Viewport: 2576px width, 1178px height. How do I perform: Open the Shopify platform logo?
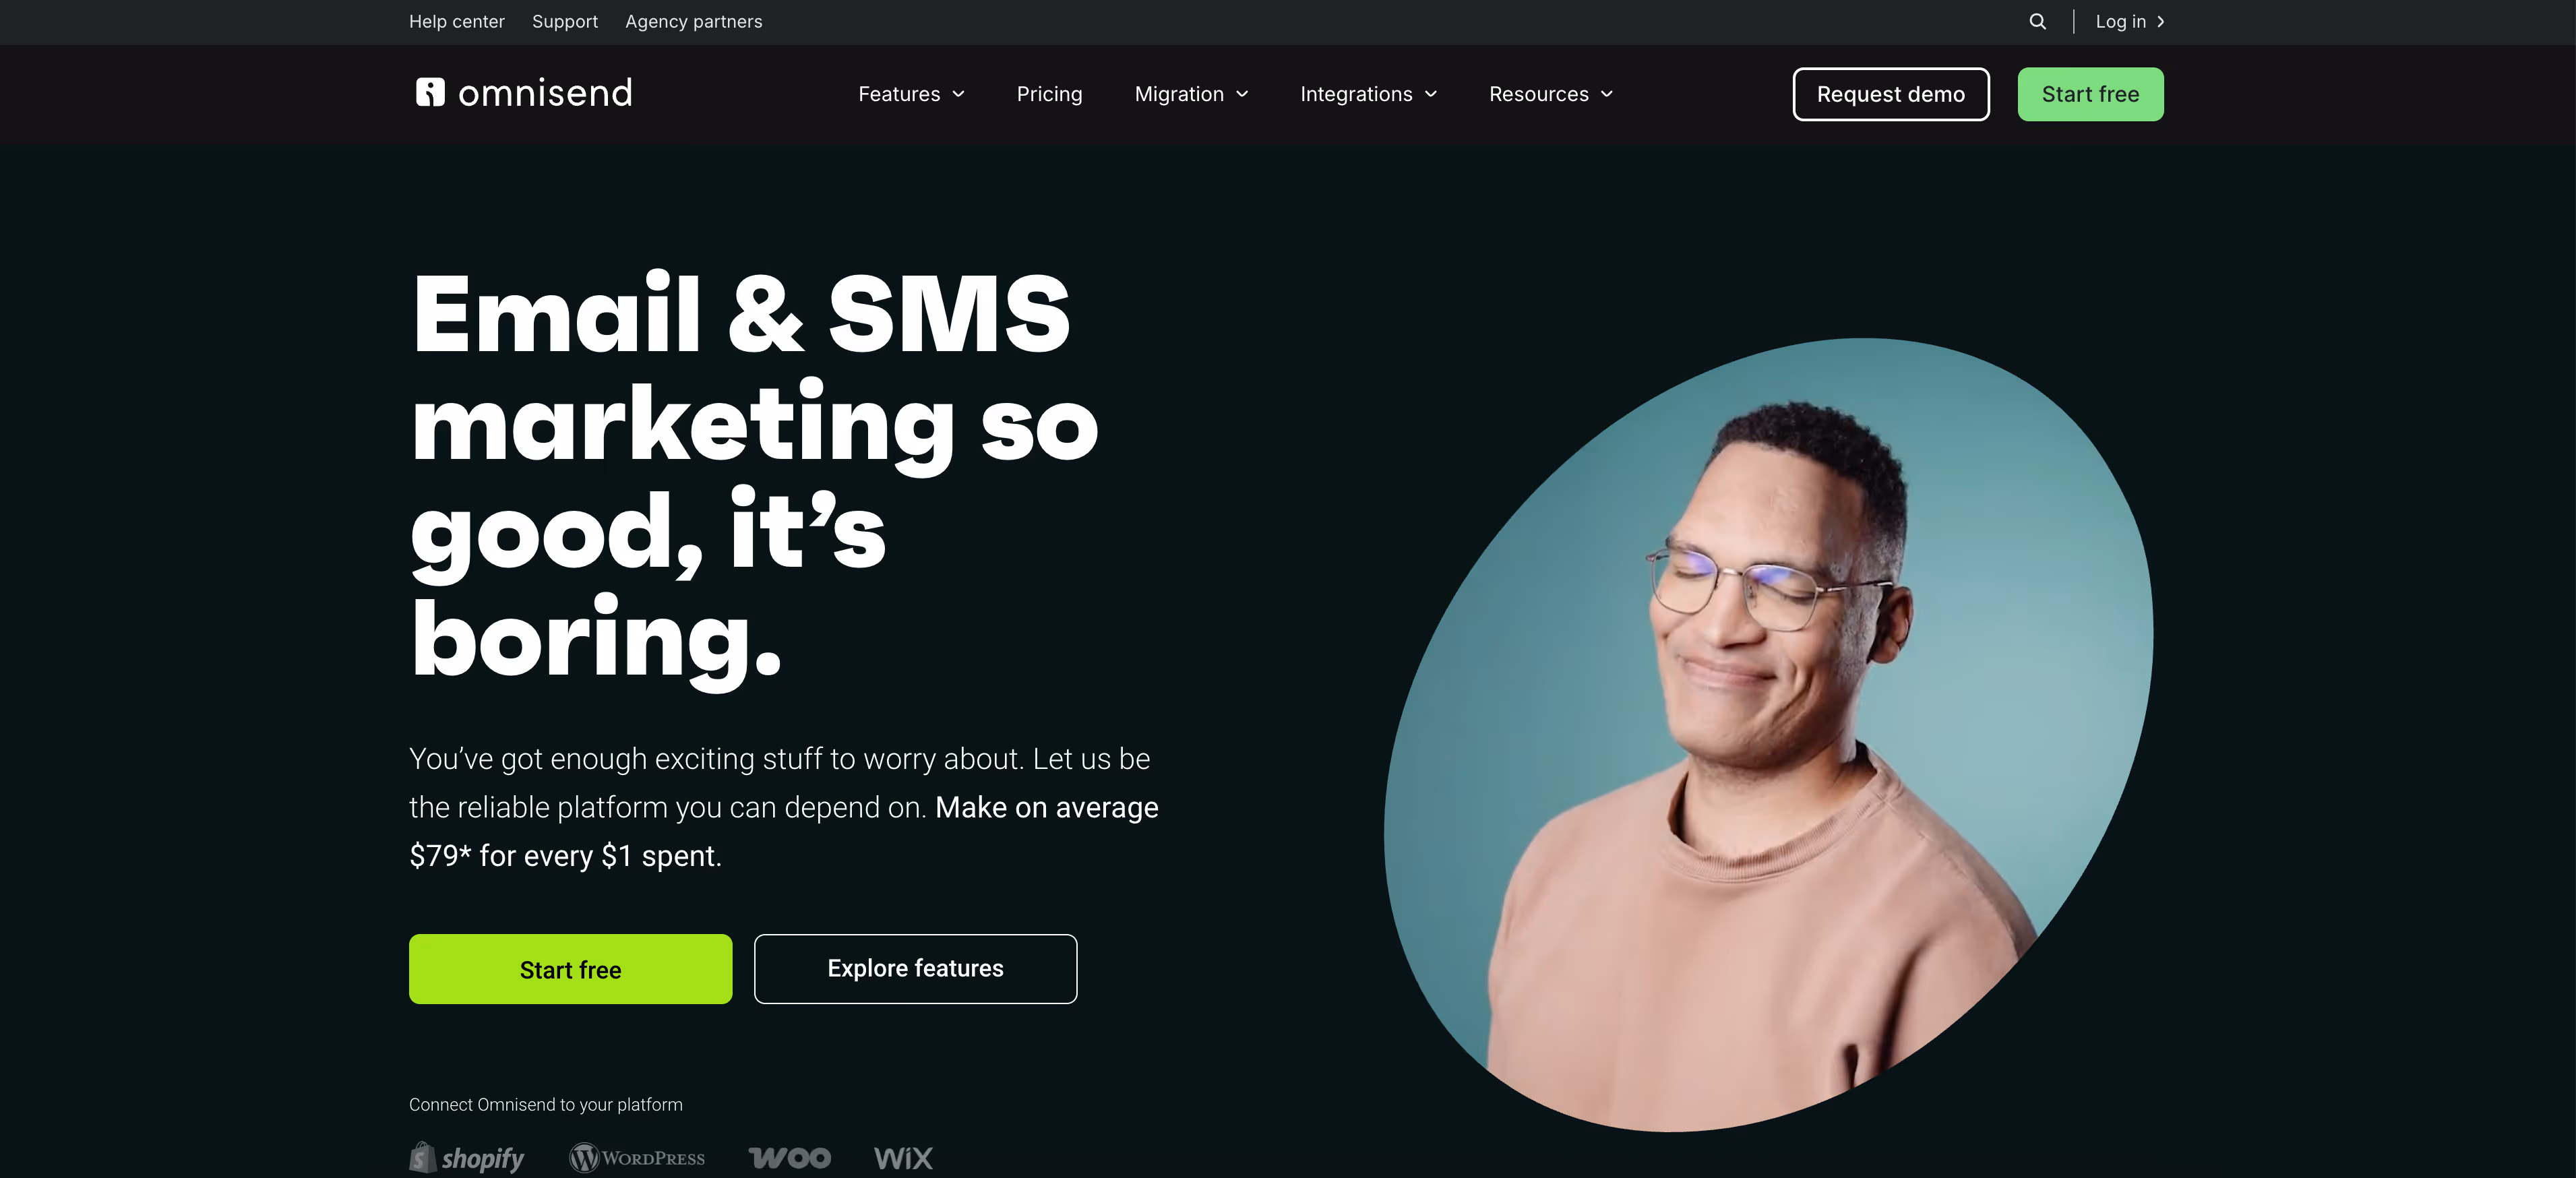[466, 1158]
